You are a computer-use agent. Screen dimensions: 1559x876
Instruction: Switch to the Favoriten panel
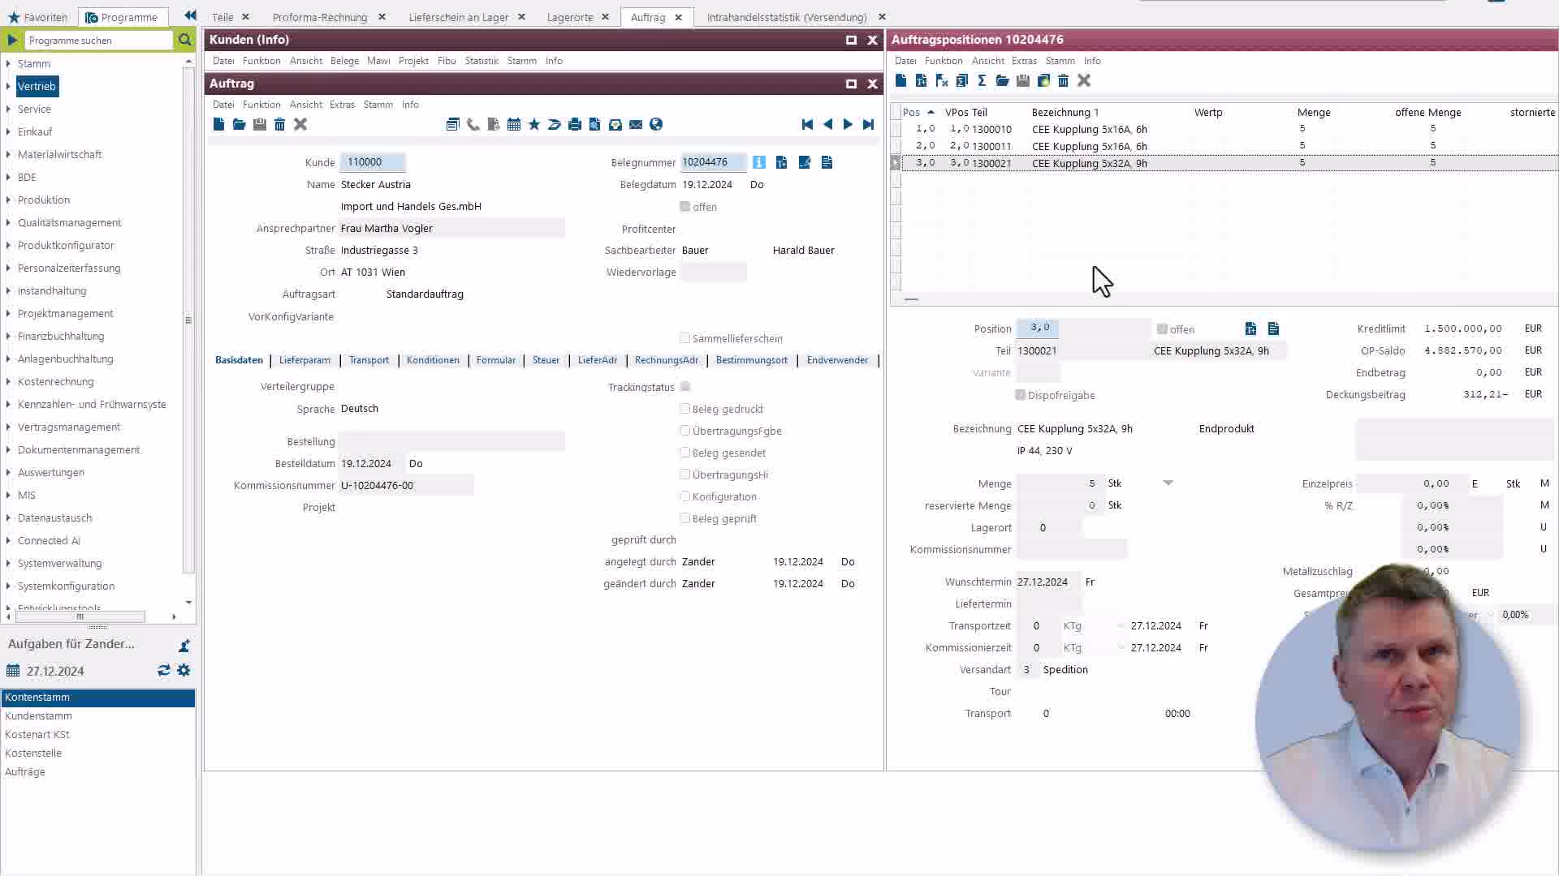(x=38, y=17)
